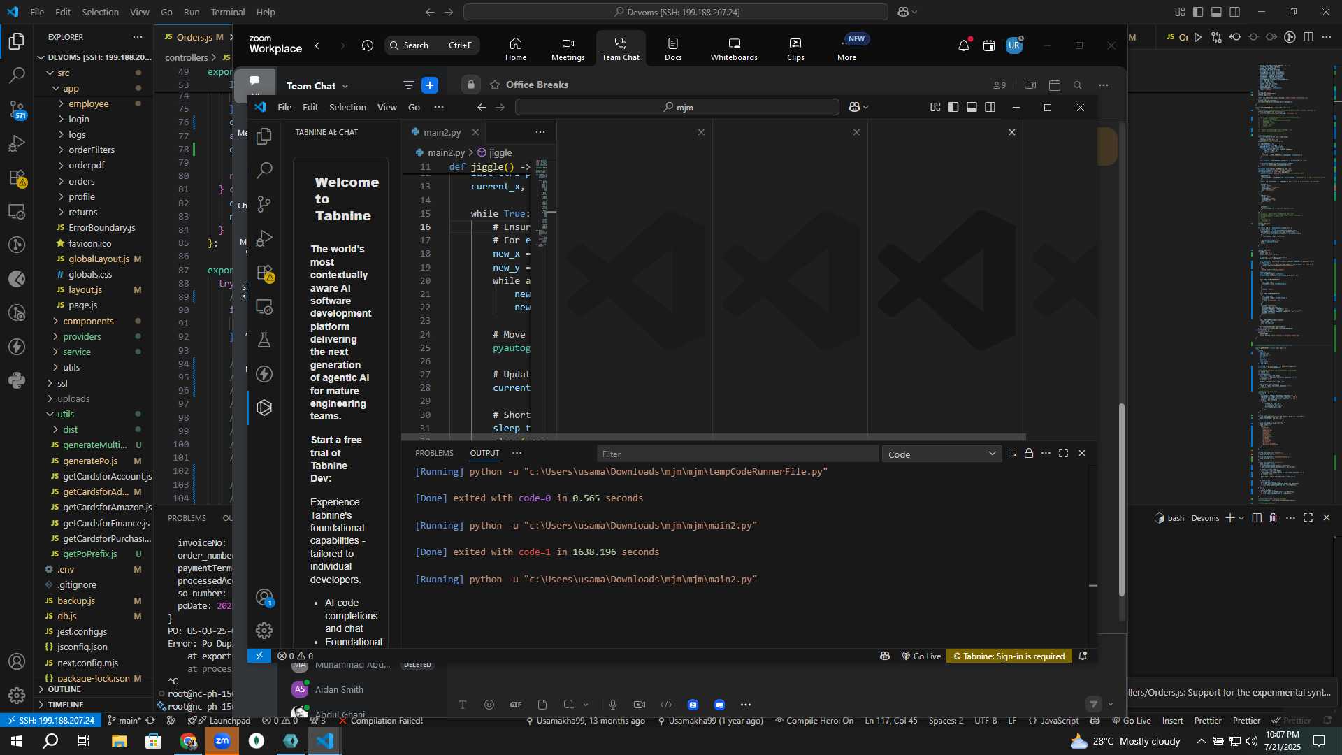Open Tabnine AI icon in mjm activity bar

pos(264,408)
